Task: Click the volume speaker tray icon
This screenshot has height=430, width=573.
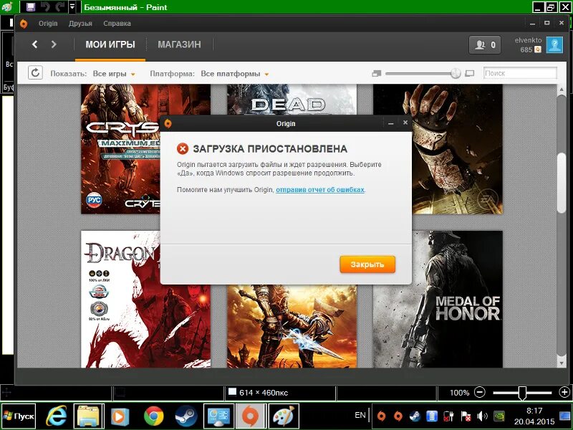Action: [x=482, y=416]
